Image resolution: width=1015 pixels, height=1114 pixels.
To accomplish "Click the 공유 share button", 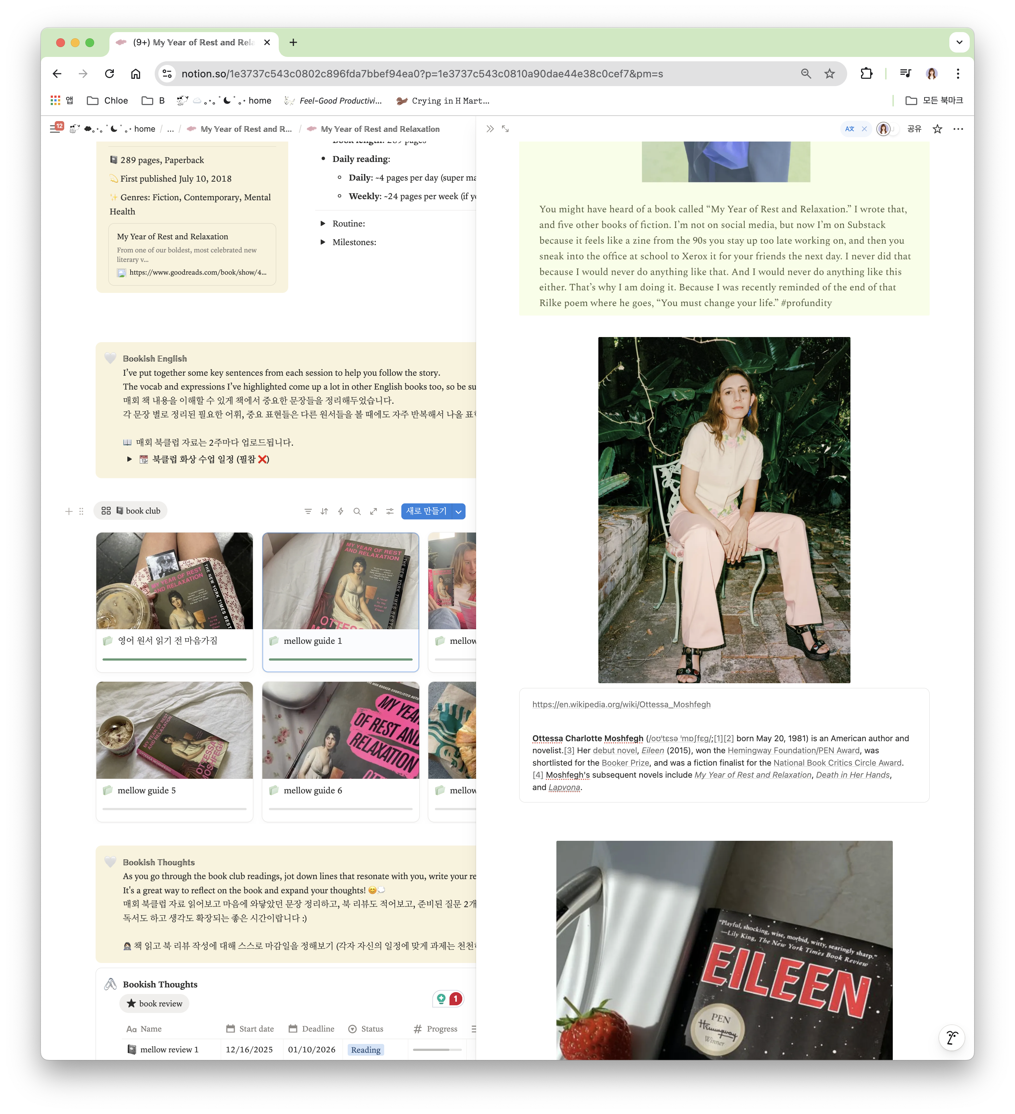I will [914, 129].
